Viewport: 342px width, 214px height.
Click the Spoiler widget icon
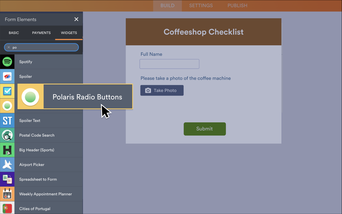point(7,76)
